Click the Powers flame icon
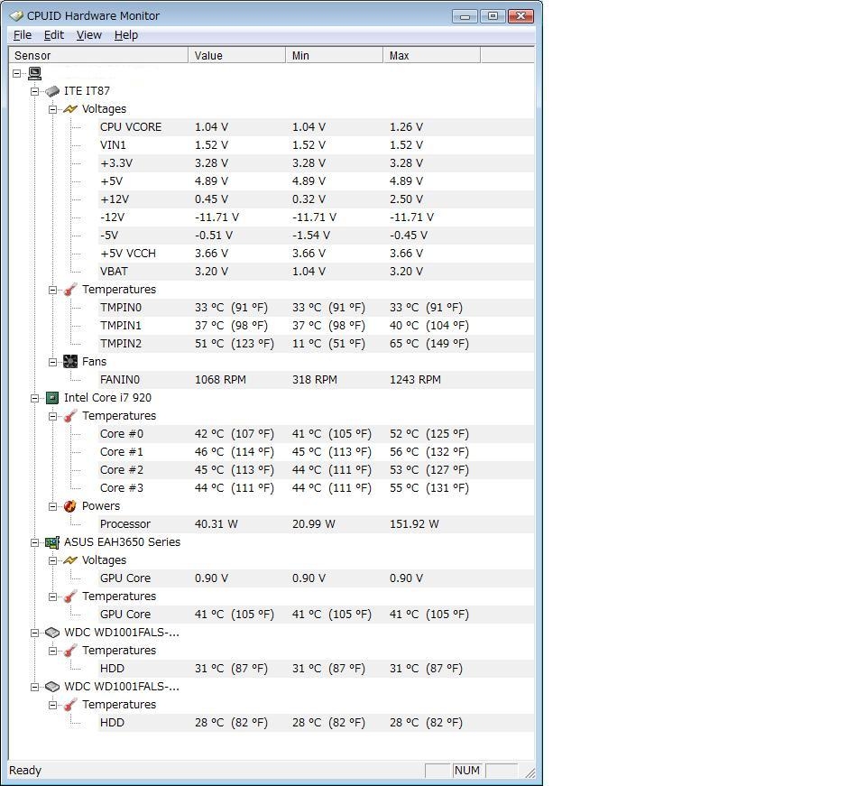 [70, 506]
